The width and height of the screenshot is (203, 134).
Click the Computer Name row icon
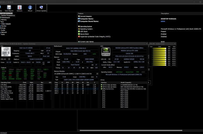pos(79,19)
